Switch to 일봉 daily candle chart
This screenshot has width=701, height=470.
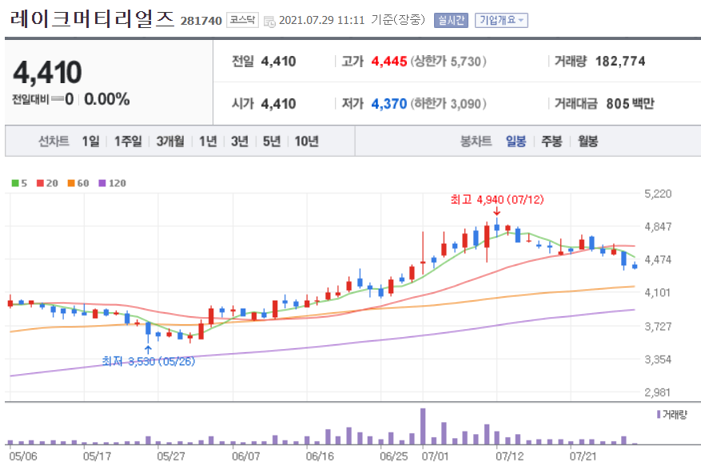(x=516, y=141)
